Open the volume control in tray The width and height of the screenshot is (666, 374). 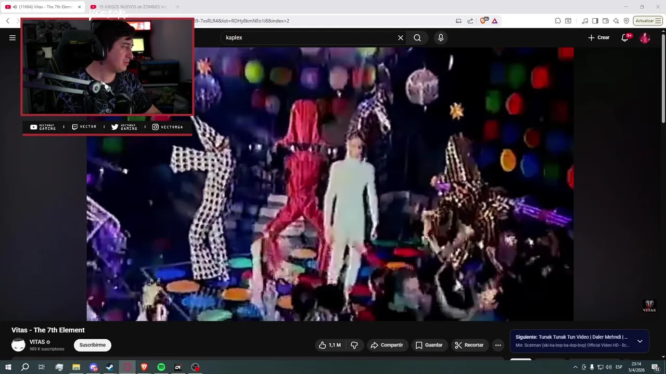(609, 367)
